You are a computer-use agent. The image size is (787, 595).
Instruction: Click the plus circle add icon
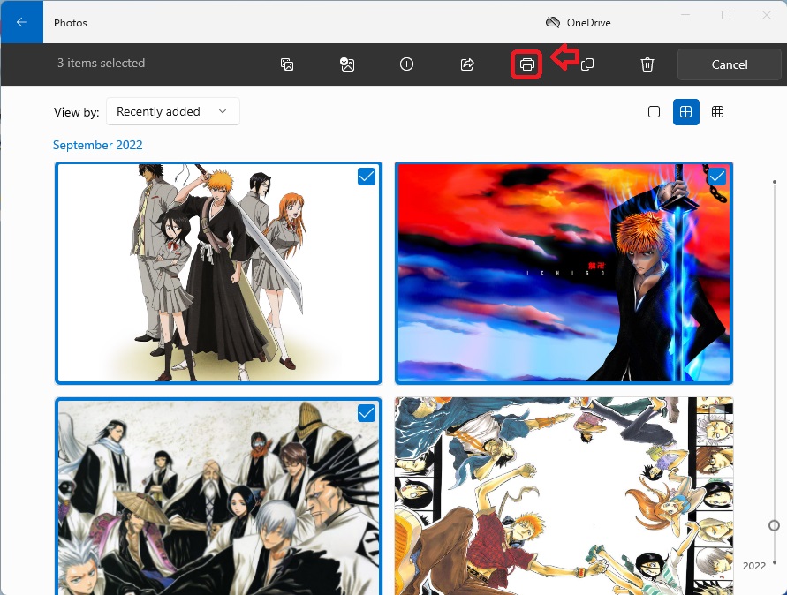coord(406,64)
